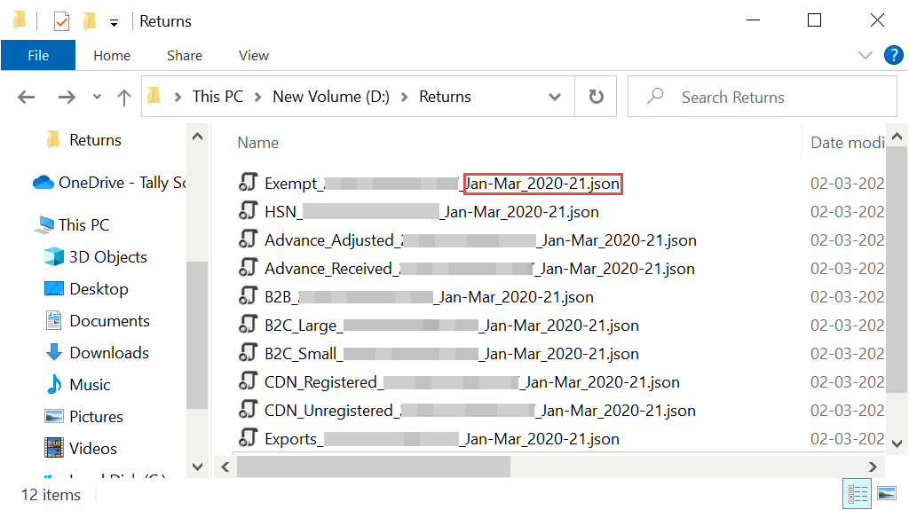Viewport: 909px width, 510px height.
Task: Switch to the Home ribbon tab
Action: point(112,56)
